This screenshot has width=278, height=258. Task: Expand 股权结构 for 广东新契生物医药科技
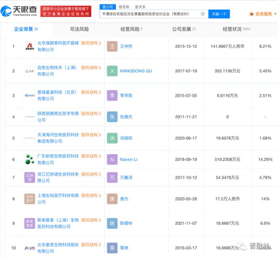pos(91,156)
